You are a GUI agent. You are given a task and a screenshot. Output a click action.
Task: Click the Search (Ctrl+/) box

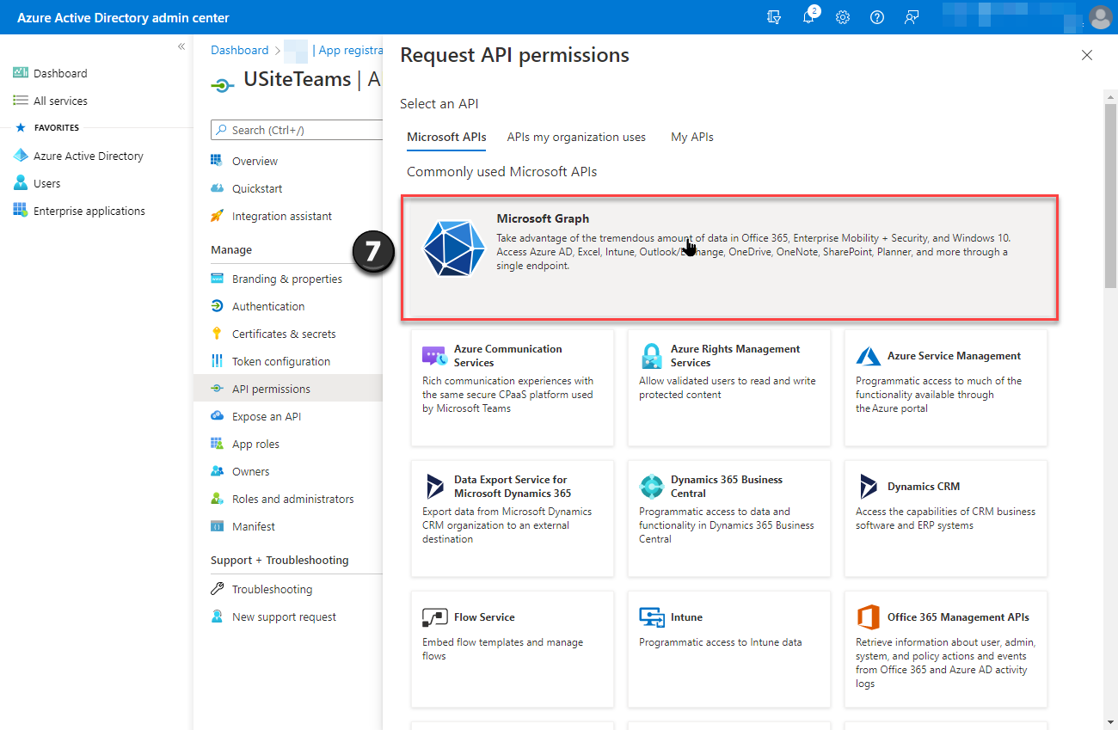(x=297, y=130)
